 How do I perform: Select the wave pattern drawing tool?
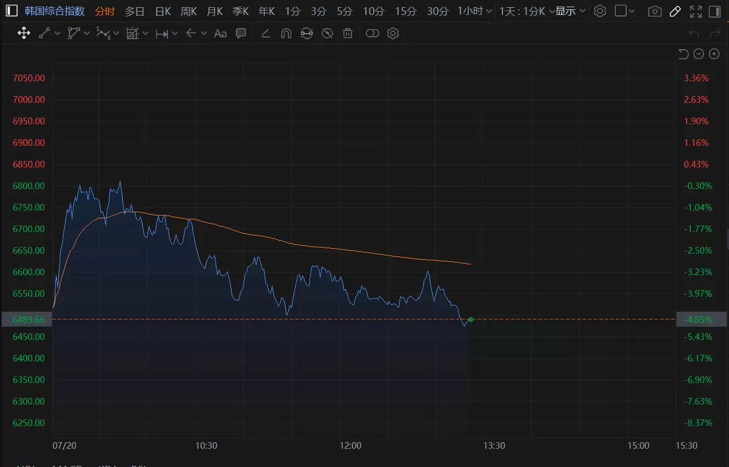point(103,33)
